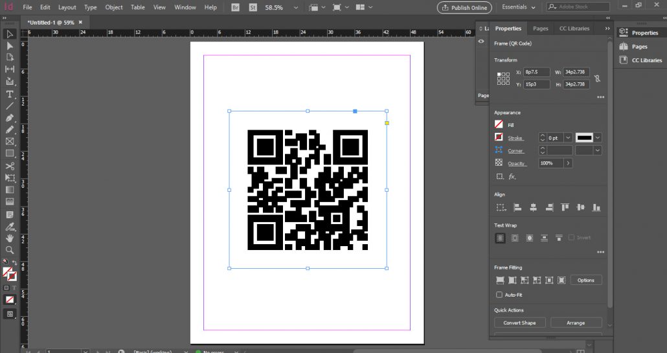The height and width of the screenshot is (353, 667).
Task: Click the Convert Shape button
Action: tap(519, 323)
